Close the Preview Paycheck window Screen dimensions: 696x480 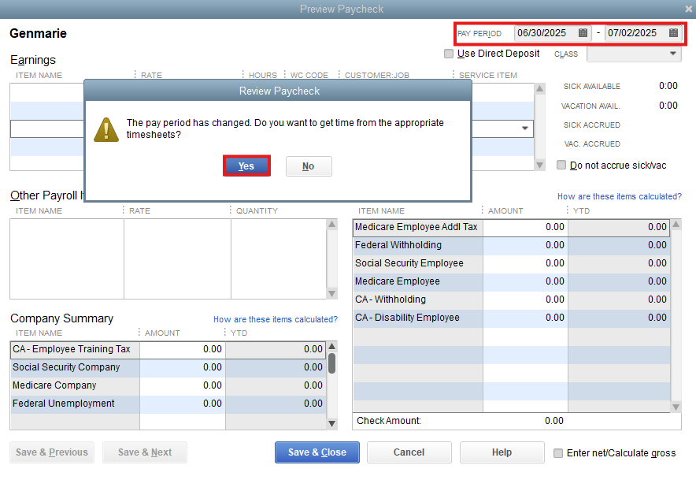click(688, 9)
